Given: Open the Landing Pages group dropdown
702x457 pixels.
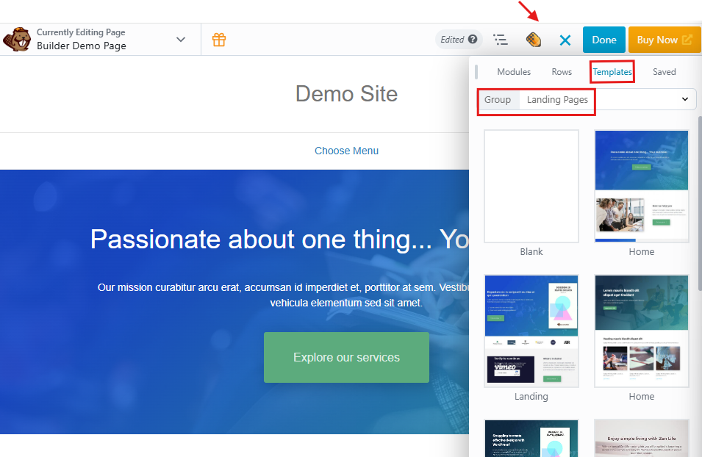Looking at the screenshot, I should coord(557,100).
